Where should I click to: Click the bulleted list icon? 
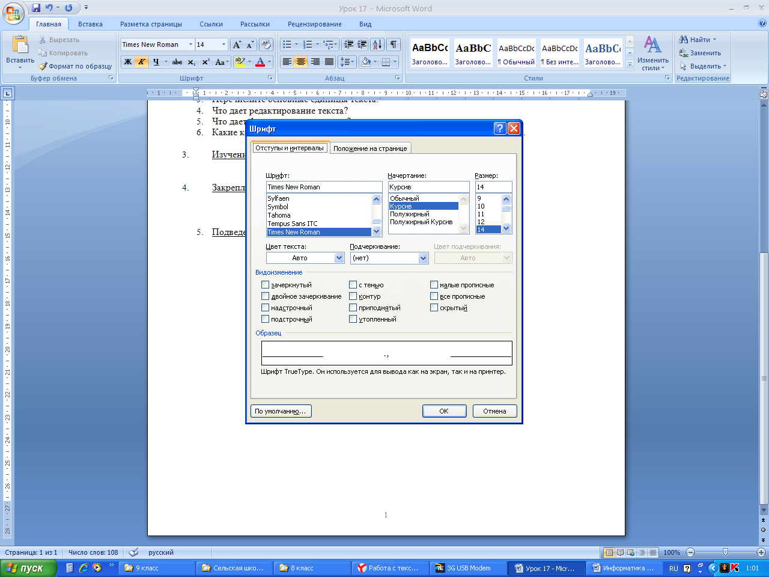point(287,44)
